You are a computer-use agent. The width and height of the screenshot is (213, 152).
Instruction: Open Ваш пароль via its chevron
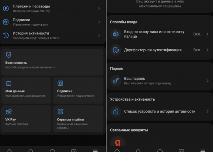point(207,81)
